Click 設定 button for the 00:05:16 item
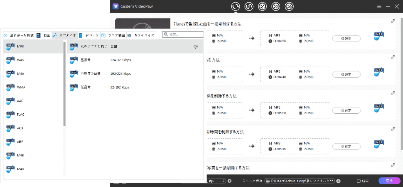Image resolution: width=403 pixels, height=187 pixels. pos(346,147)
